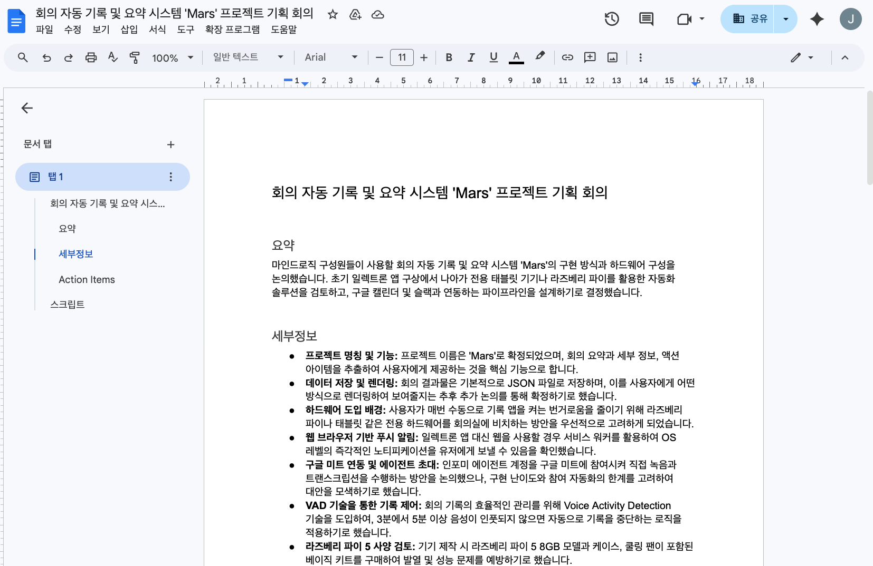Toggle italic formatting
This screenshot has width=873, height=566.
coord(471,57)
